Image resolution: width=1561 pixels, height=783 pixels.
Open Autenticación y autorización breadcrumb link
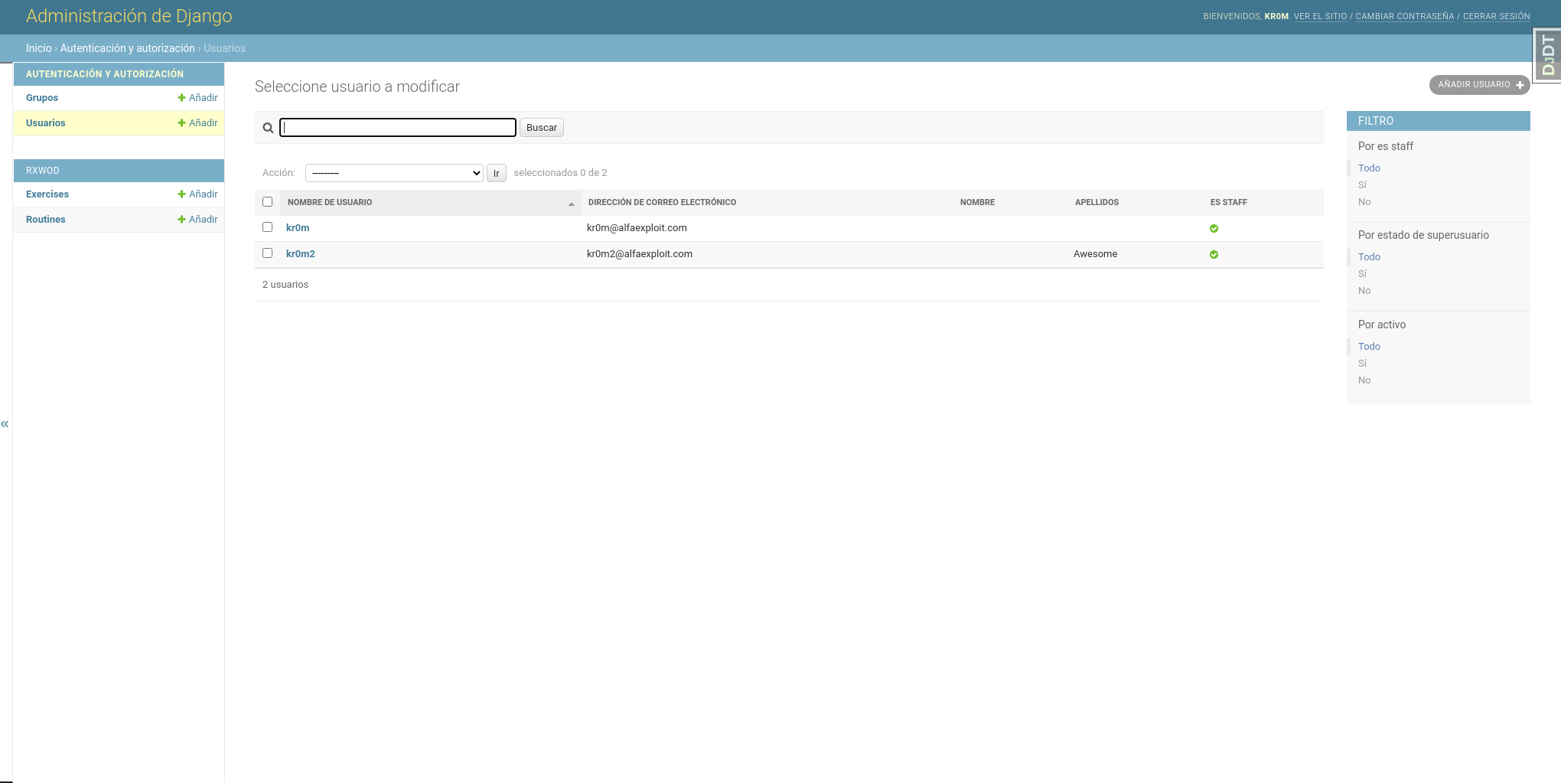click(x=128, y=48)
